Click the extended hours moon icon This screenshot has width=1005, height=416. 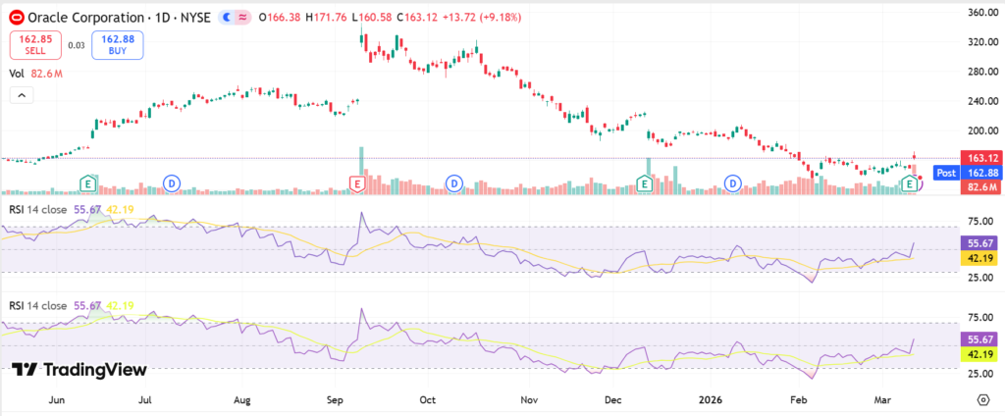tap(228, 18)
